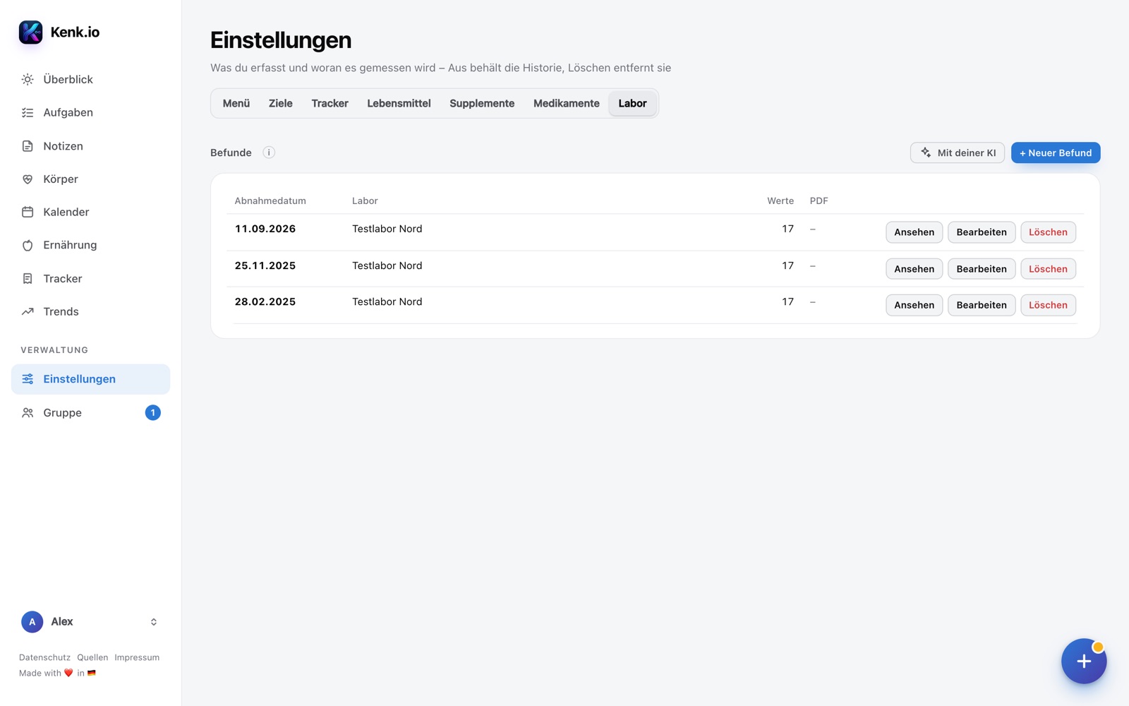Click the Gruppe notification badge

point(152,413)
